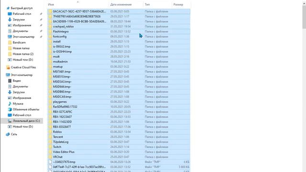Select folder 0ACACA27-562C-4257-9D37
The height and width of the screenshot is (172, 306).
click(x=79, y=11)
